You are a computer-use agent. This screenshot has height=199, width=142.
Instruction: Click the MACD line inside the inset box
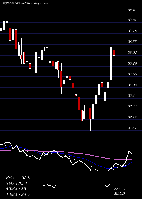(x=77, y=185)
